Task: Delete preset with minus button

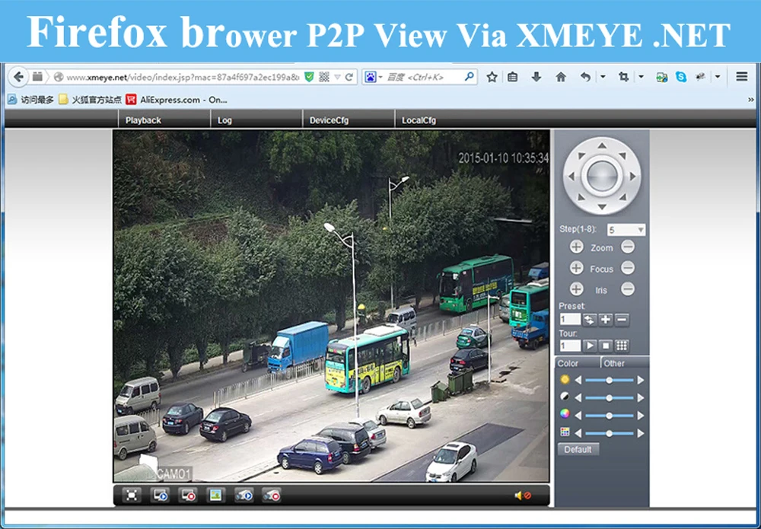Action: pos(622,320)
